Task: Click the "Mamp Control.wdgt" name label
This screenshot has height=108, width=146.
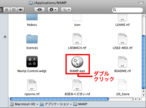Action: [x=32, y=71]
